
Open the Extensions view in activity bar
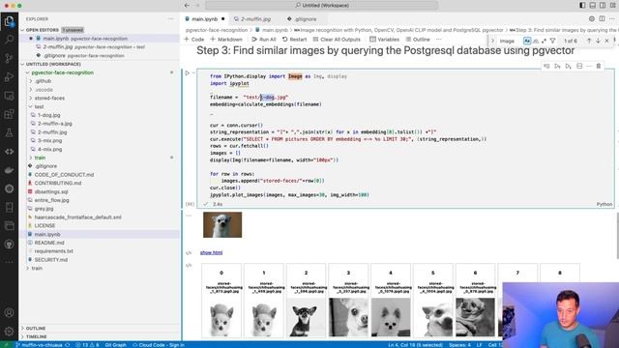[9, 114]
